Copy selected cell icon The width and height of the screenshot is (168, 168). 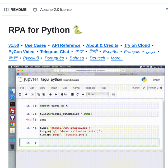[38, 94]
